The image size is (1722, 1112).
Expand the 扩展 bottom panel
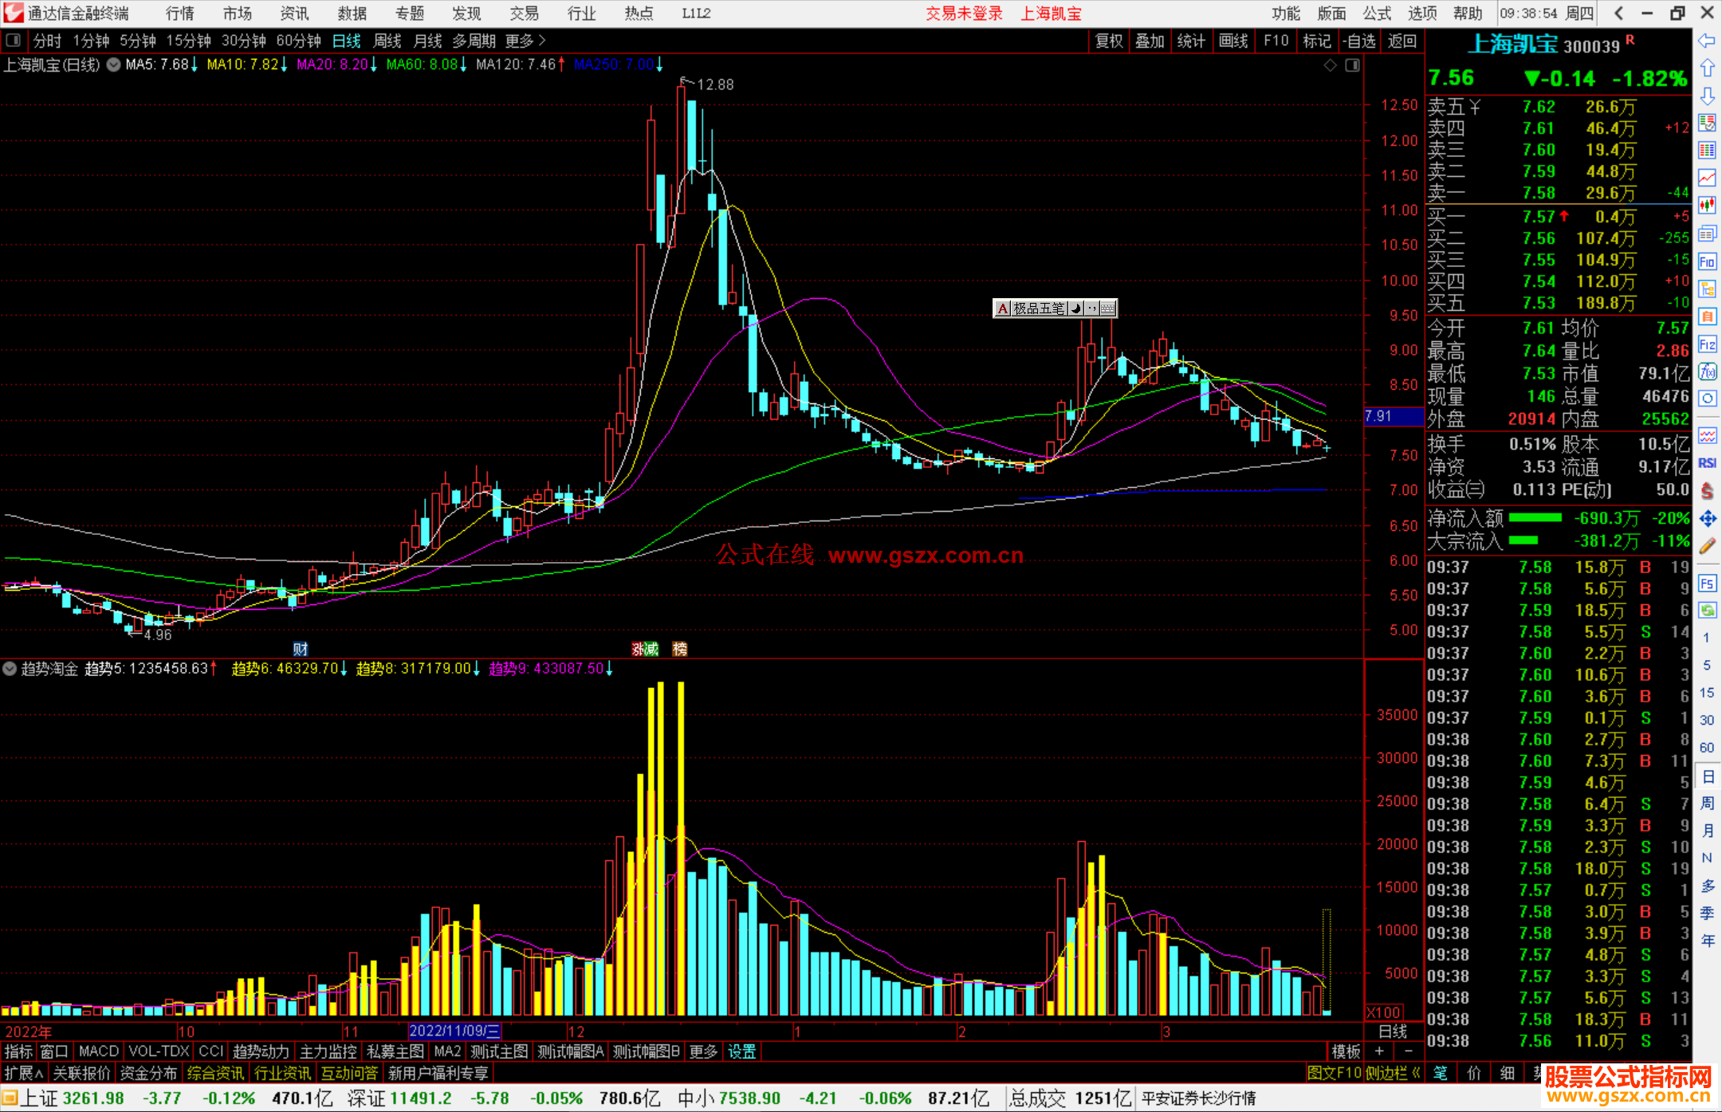pos(24,1073)
